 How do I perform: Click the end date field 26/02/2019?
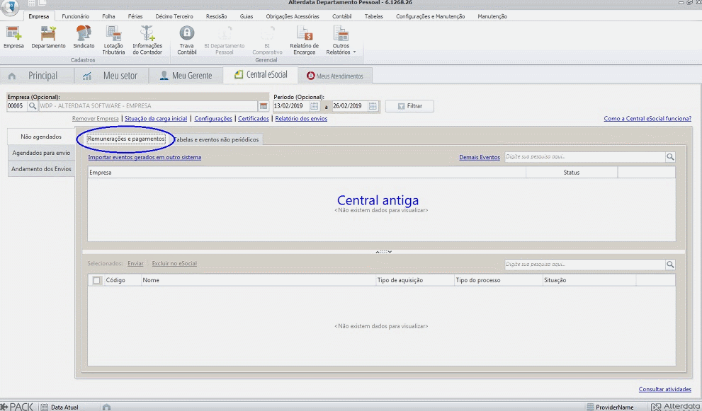(350, 106)
